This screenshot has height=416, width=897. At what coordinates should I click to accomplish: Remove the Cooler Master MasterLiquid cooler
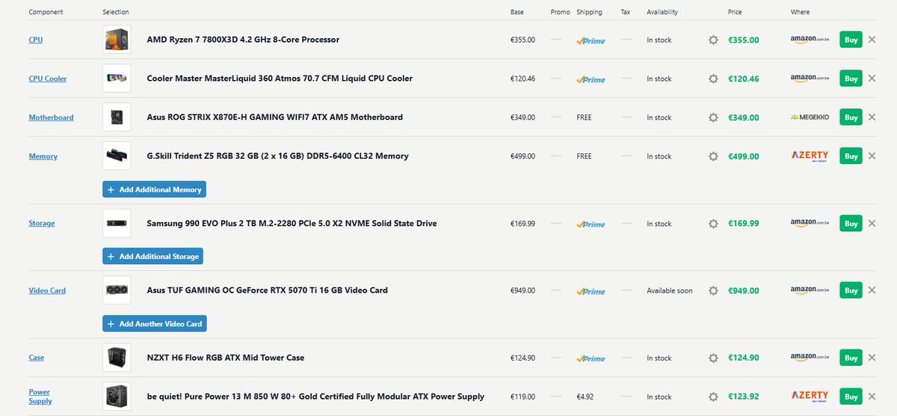(x=872, y=79)
